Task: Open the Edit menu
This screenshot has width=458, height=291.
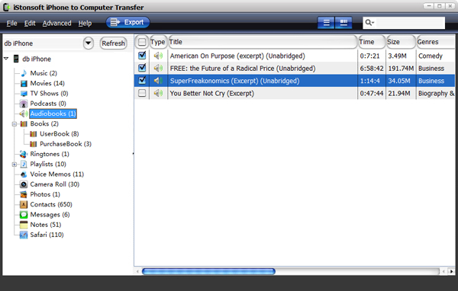Action: 30,23
